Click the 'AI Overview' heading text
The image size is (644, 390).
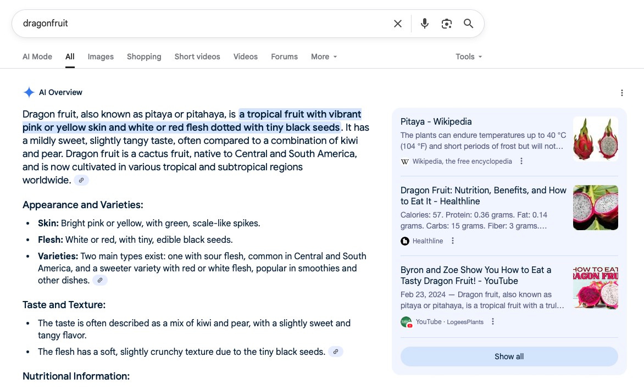click(60, 92)
